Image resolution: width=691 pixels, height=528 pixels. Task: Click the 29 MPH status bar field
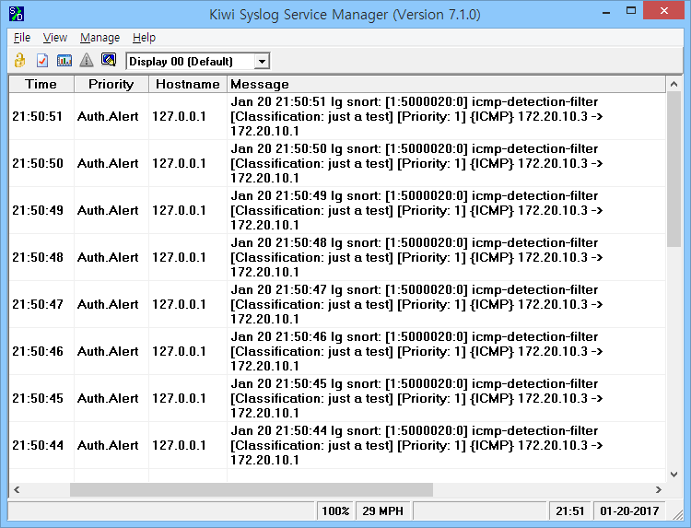pyautogui.click(x=382, y=511)
